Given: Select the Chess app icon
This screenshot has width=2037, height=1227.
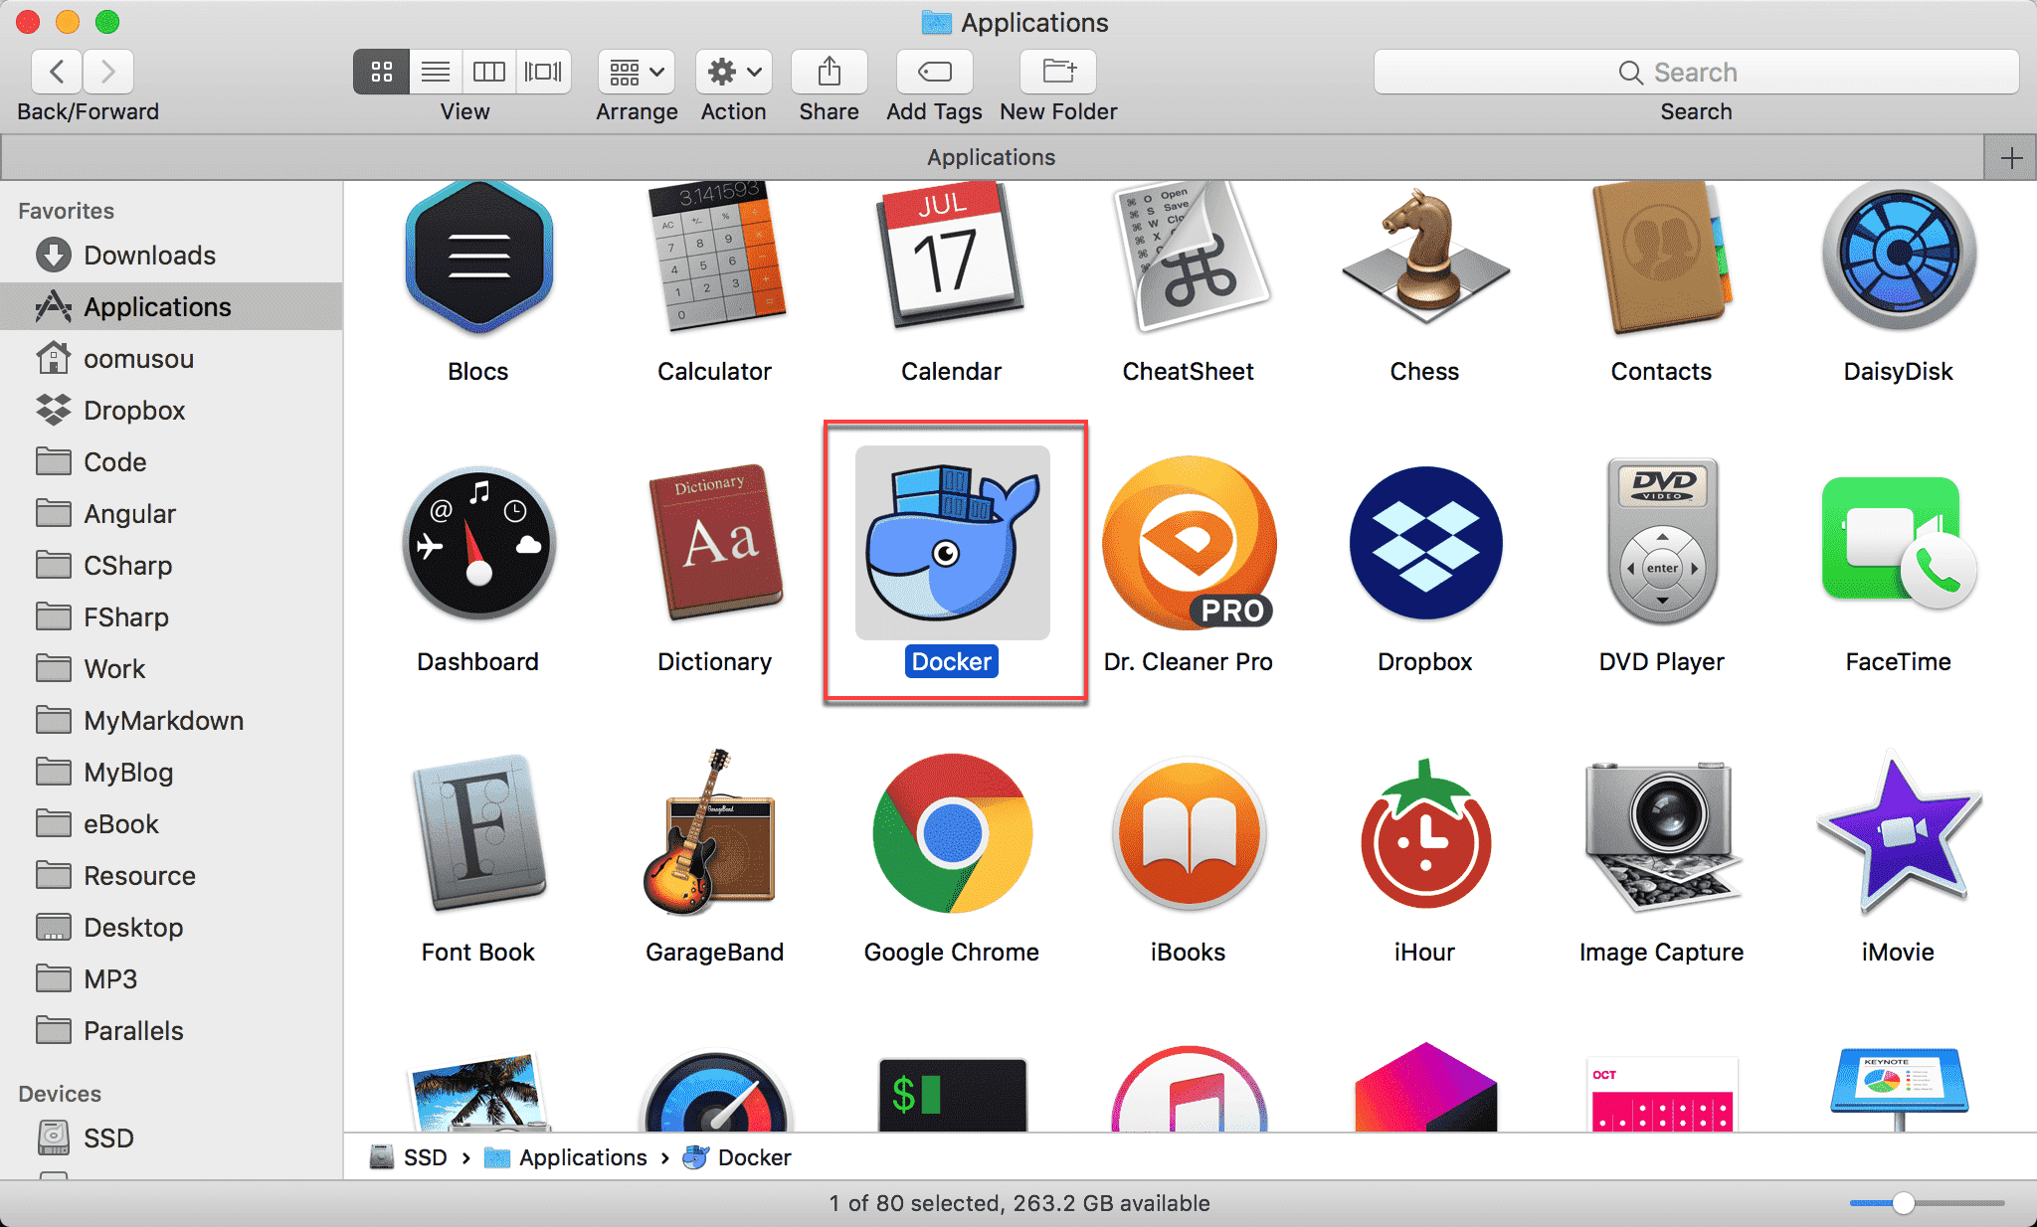Looking at the screenshot, I should (1425, 257).
